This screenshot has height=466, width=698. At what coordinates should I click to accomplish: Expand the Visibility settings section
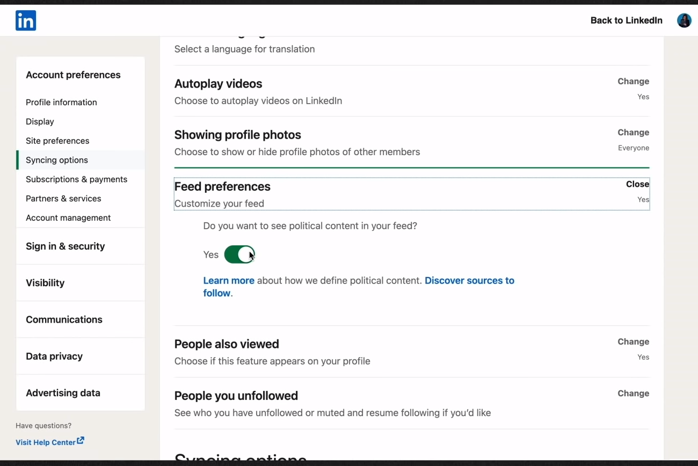[45, 283]
